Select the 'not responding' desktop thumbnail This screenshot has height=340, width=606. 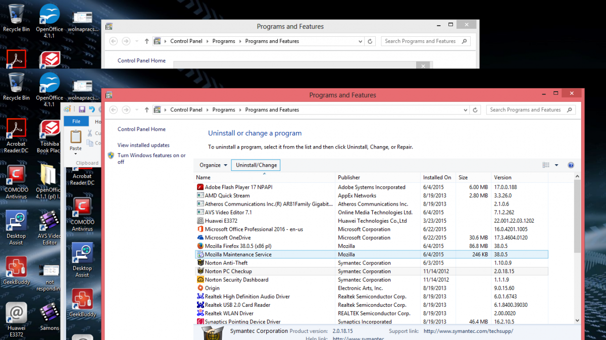pos(49,278)
